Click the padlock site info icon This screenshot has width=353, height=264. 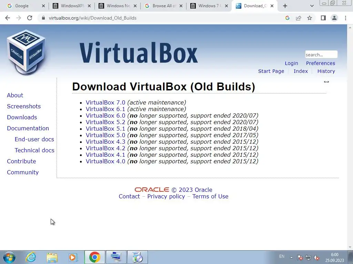click(x=43, y=18)
